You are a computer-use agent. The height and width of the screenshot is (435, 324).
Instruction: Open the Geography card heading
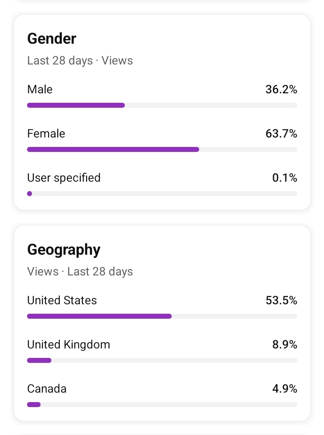click(64, 250)
